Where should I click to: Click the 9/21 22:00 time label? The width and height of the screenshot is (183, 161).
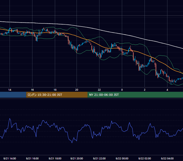click(x=99, y=158)
